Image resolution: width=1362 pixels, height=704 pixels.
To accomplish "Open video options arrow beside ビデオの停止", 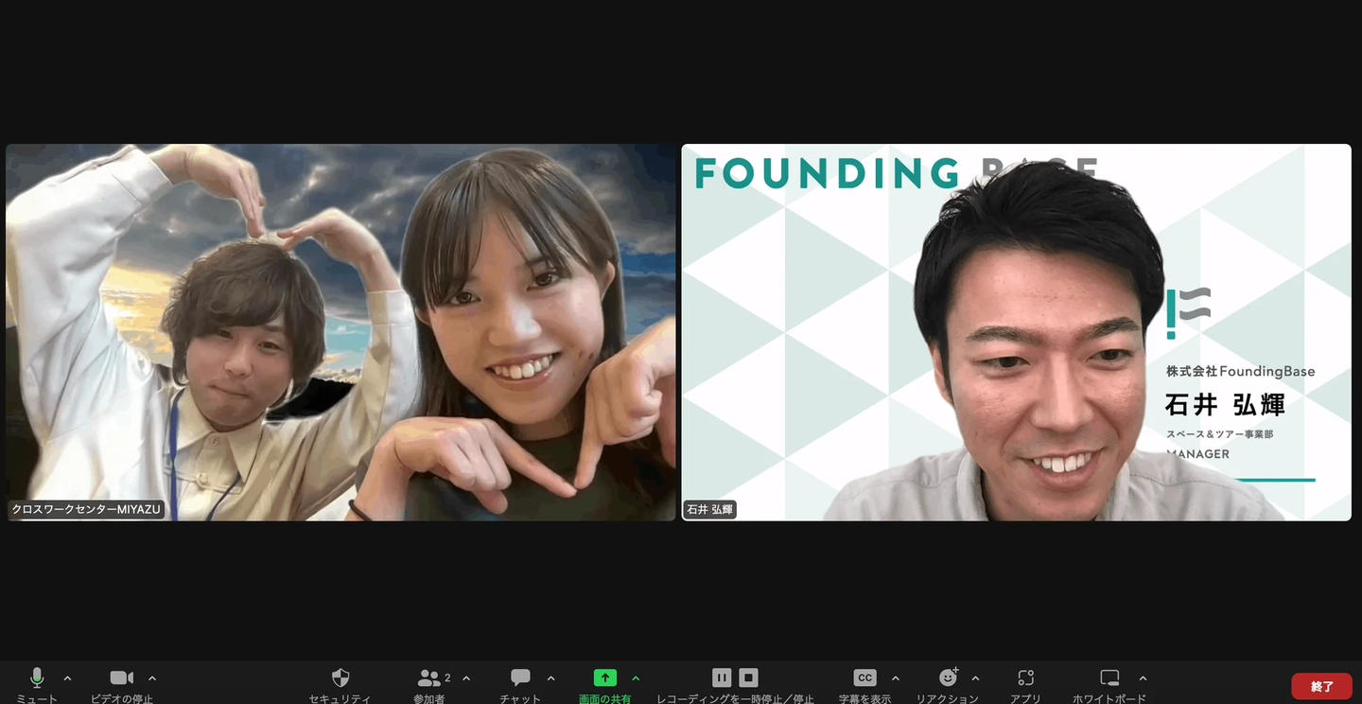I will pos(152,678).
